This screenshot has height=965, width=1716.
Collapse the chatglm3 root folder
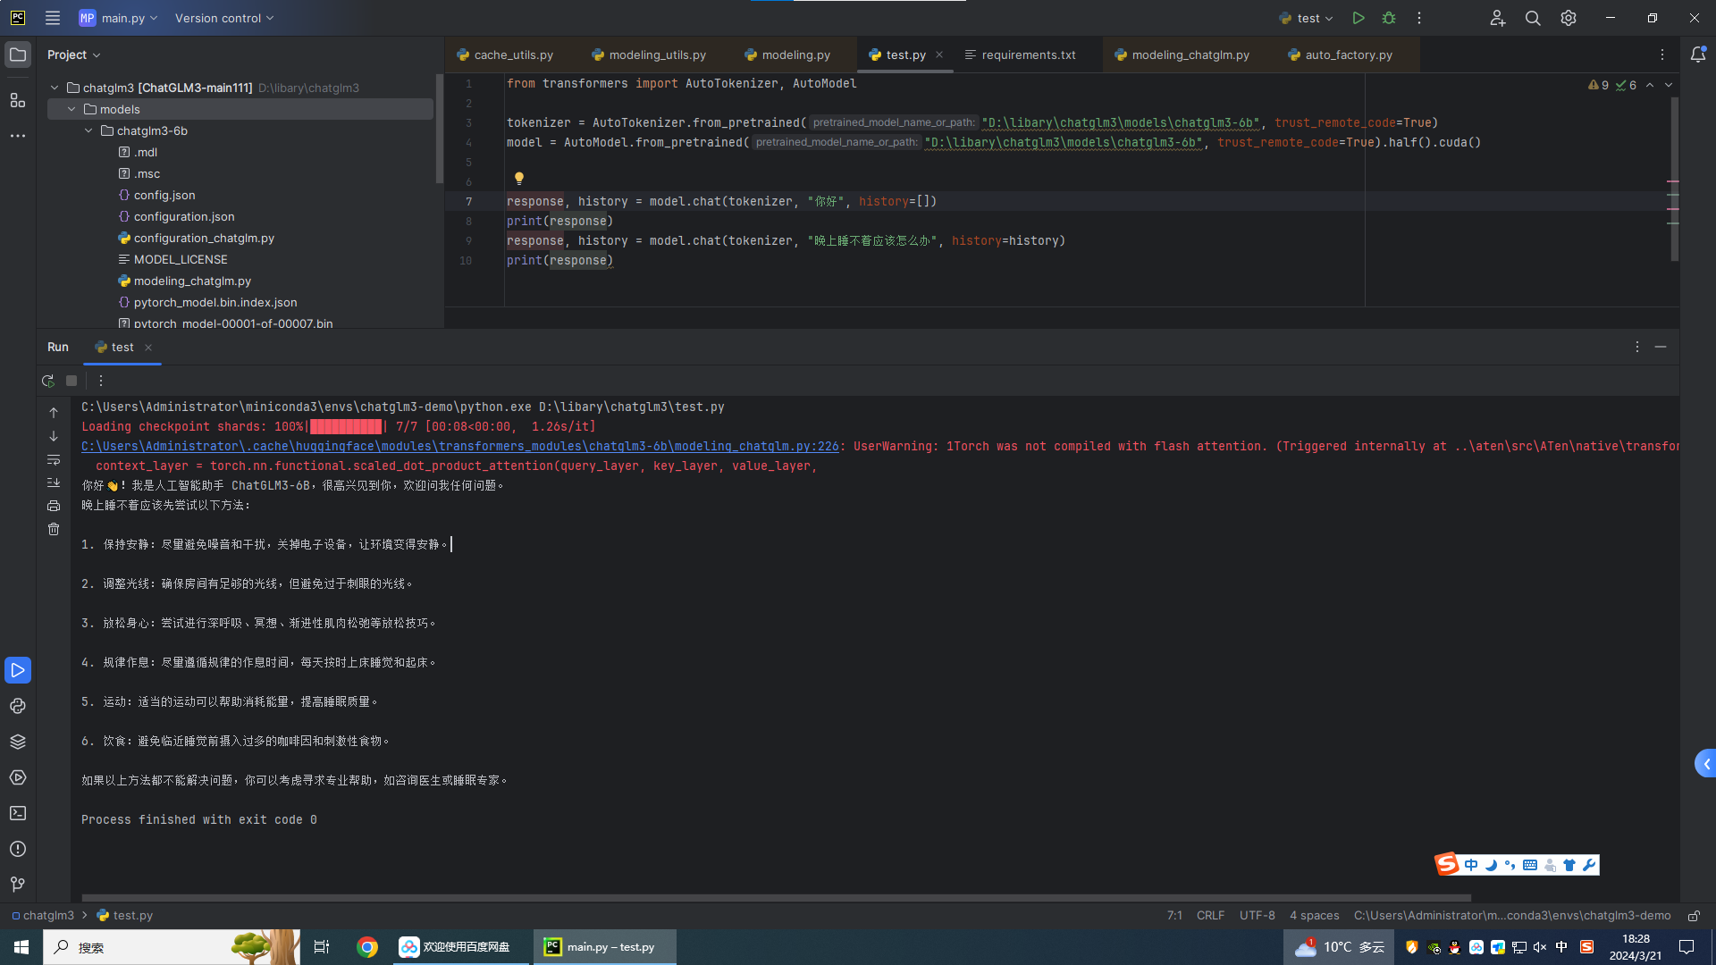55,88
